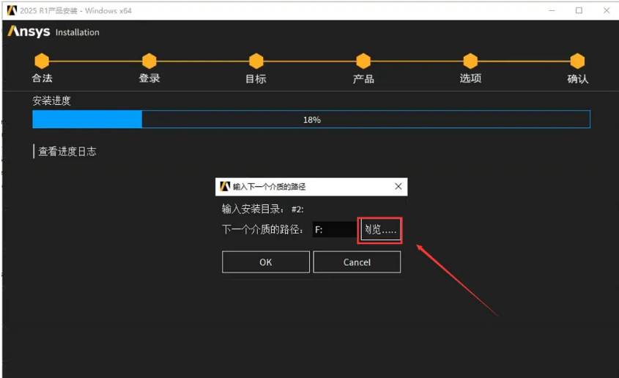Click the 合法 step label

pos(42,78)
